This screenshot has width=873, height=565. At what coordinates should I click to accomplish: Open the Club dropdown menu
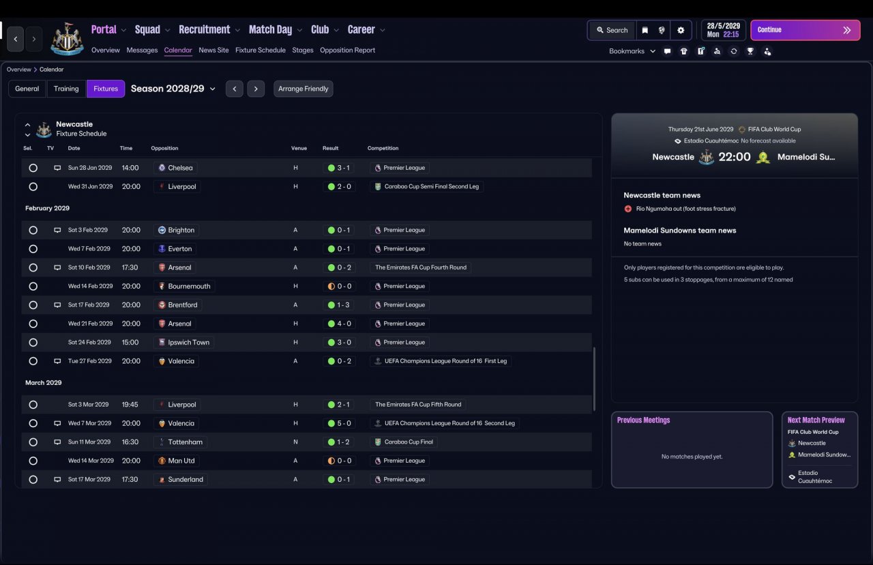325,29
